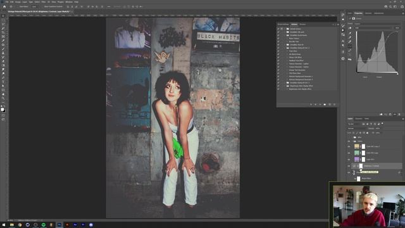Screen dimensions: 405x228
Task: Toggle Show Transform Controls checkbox
Action: 43,6
